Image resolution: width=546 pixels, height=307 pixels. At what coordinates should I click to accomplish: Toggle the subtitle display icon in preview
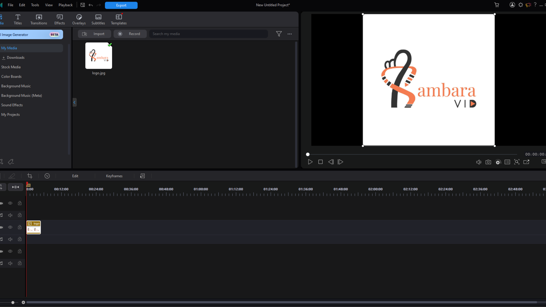[507, 162]
